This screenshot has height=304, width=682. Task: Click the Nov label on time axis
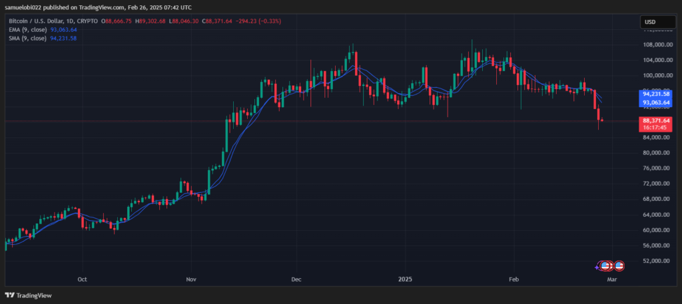(x=190, y=279)
